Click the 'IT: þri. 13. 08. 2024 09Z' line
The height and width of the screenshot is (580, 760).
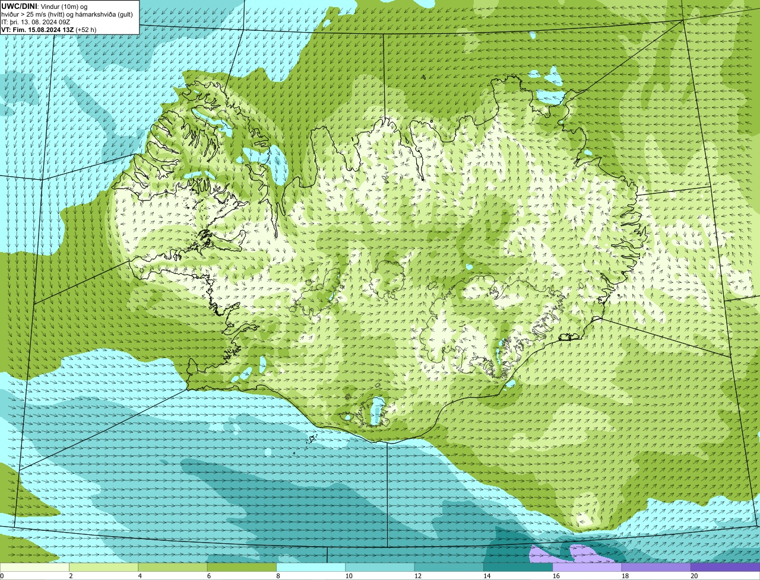[x=36, y=22]
